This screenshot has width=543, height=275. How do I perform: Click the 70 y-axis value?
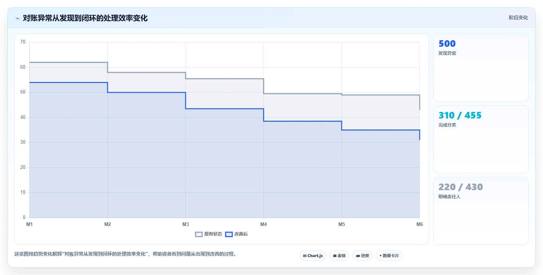[x=23, y=42]
